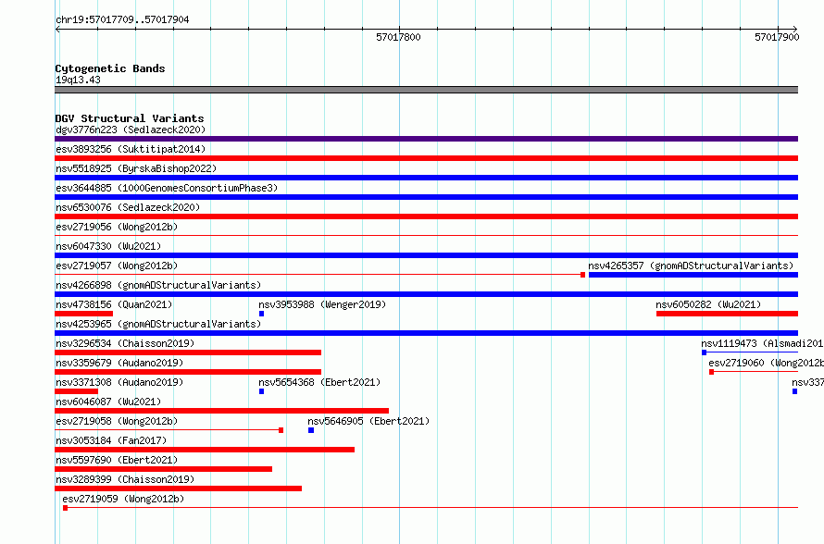Click nsv6046087 (Wu2021) label
The height and width of the screenshot is (544, 824).
108,402
